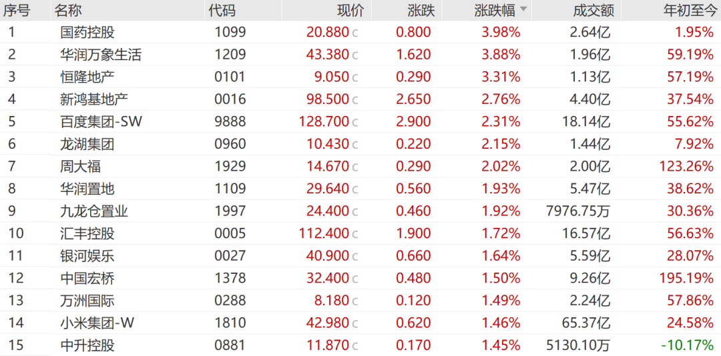Select the 周大福 stock entry
Viewport: 721px width, 356px height.
pyautogui.click(x=80, y=166)
